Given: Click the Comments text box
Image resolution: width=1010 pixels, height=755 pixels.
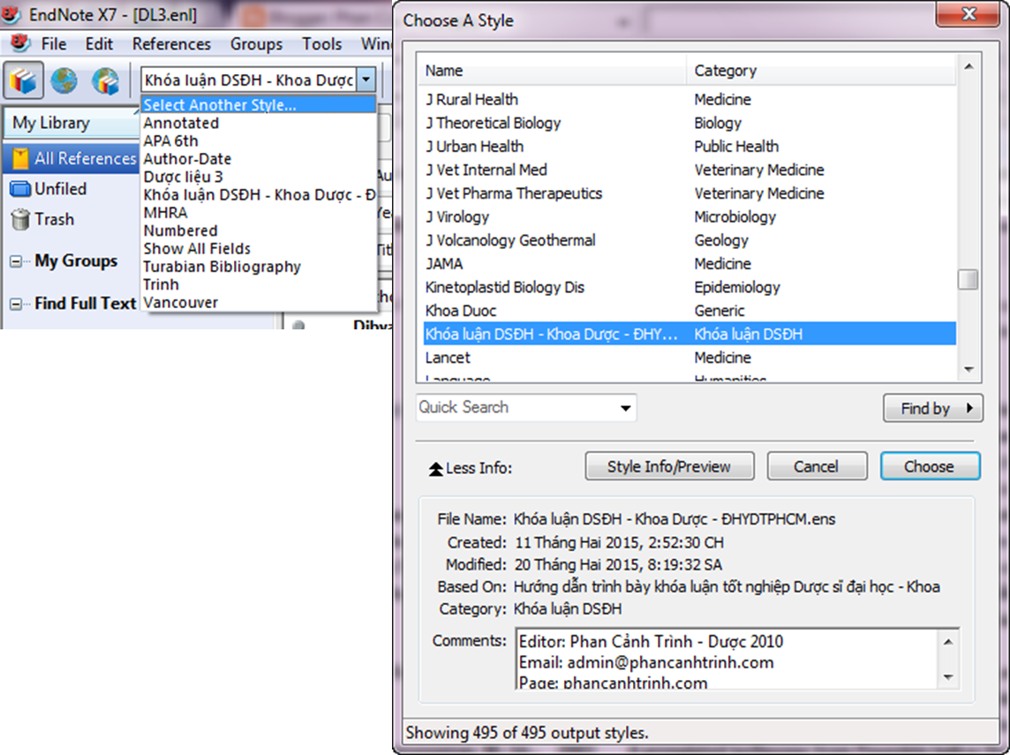Looking at the screenshot, I should click(727, 659).
